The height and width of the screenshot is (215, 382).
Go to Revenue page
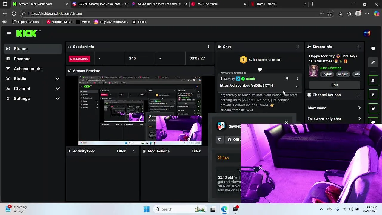pos(33,59)
